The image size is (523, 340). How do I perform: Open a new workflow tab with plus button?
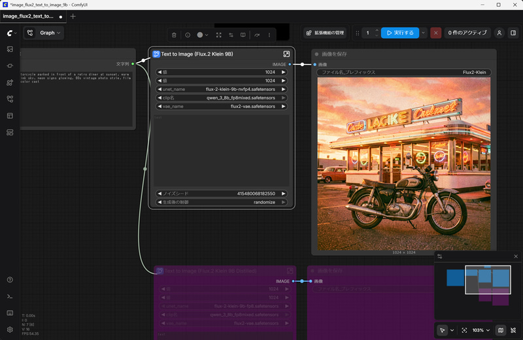tap(73, 16)
